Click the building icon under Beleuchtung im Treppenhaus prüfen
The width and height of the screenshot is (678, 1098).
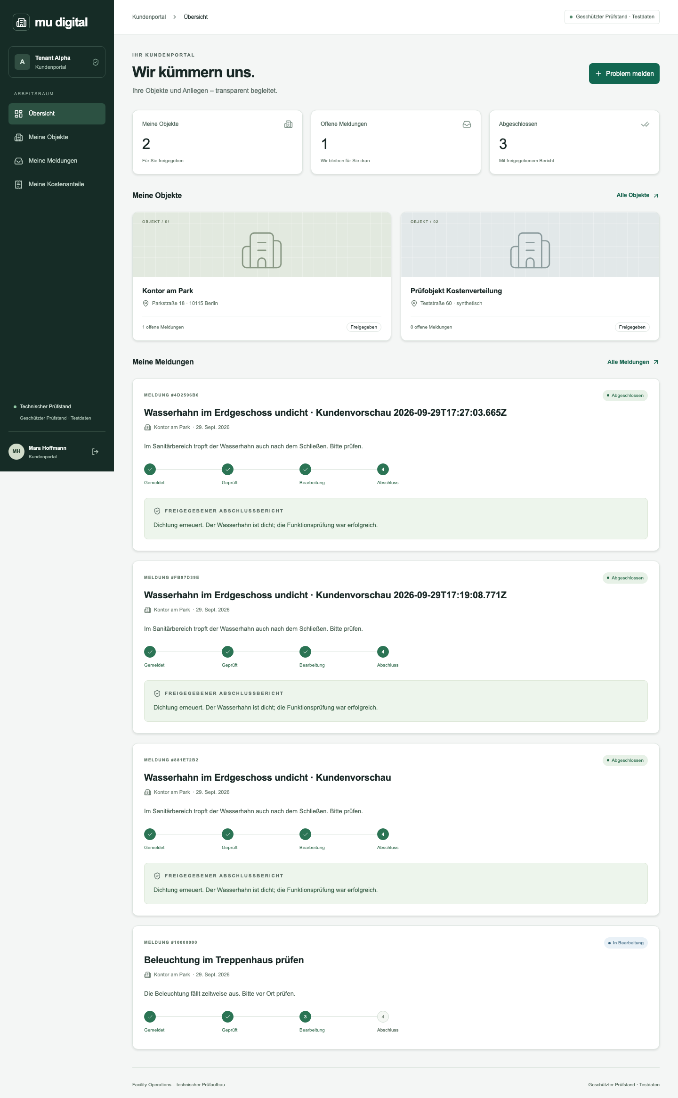147,975
